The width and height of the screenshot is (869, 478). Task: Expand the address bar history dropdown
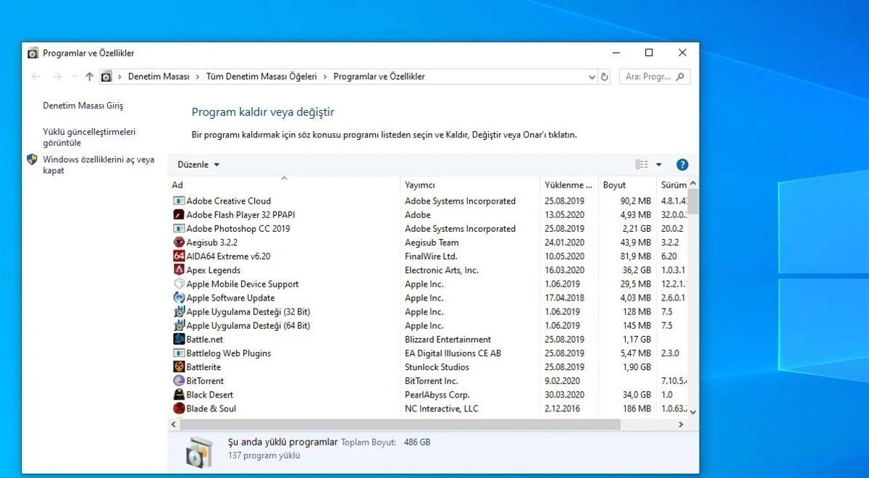point(592,76)
